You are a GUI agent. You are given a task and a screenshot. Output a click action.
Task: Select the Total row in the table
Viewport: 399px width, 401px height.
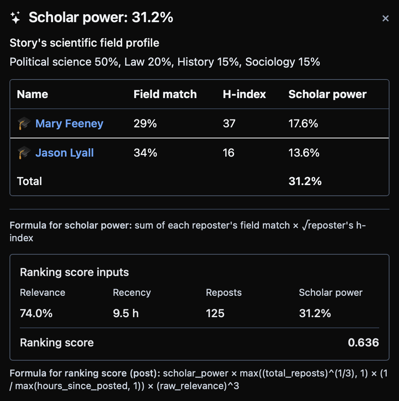pos(29,181)
